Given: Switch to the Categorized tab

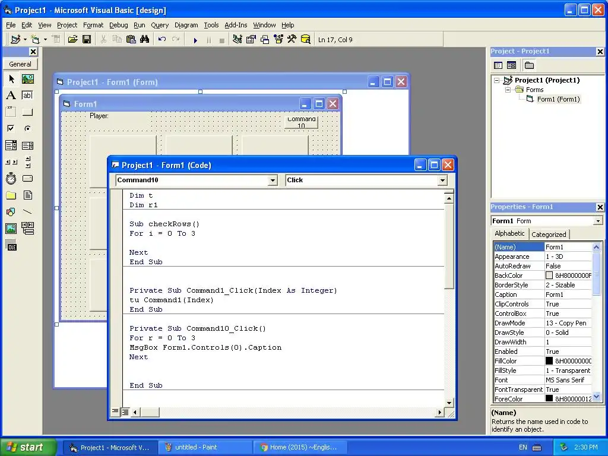Looking at the screenshot, I should coord(549,234).
